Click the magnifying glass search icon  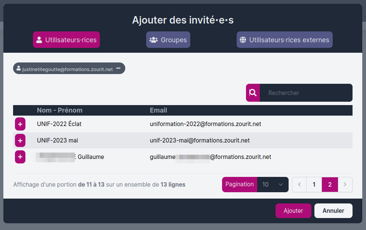pyautogui.click(x=253, y=93)
